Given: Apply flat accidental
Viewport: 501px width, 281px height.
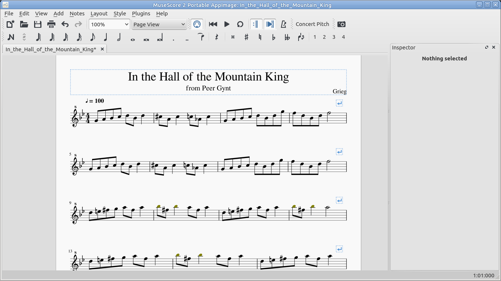Looking at the screenshot, I should tap(274, 37).
